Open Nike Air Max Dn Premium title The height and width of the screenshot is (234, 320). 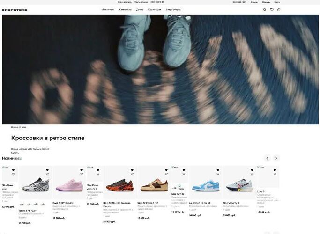117,205
